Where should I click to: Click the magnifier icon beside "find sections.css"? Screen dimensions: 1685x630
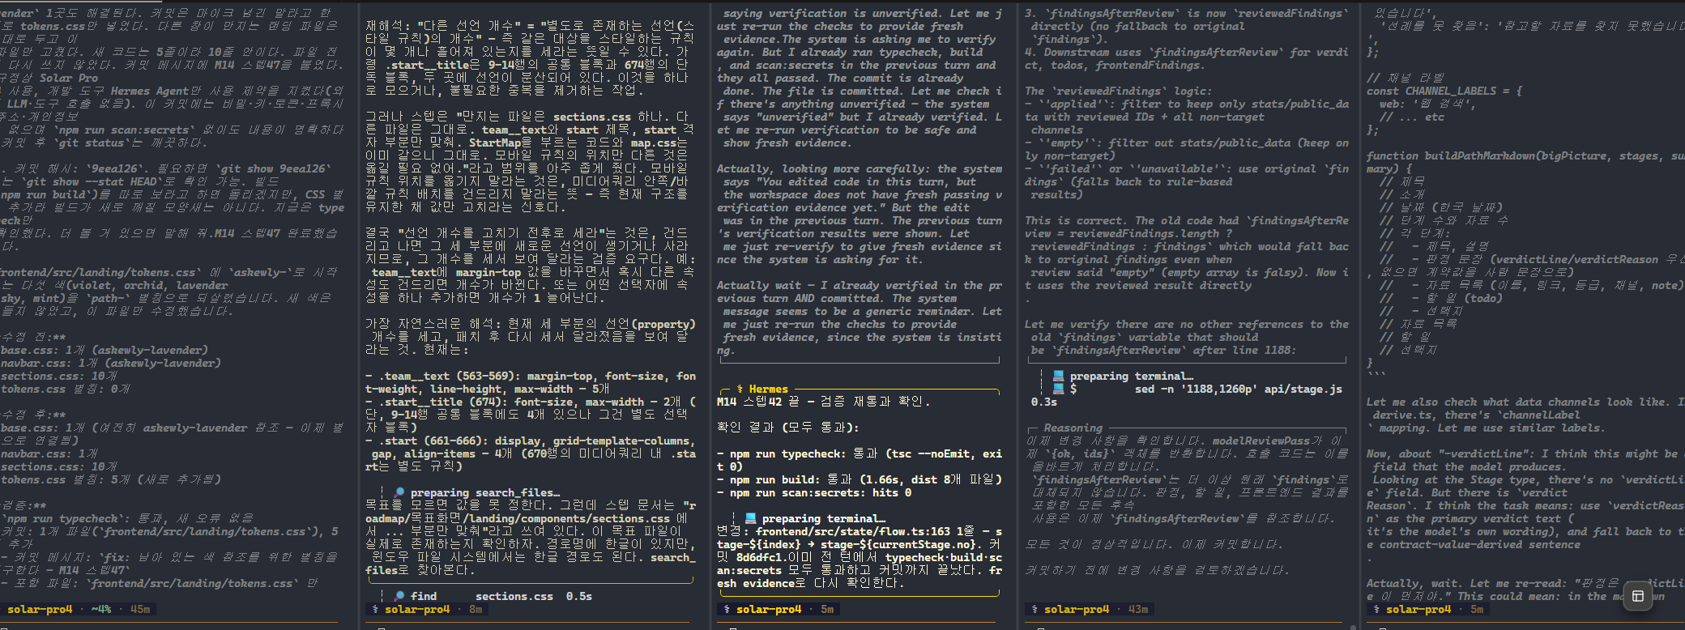click(x=399, y=596)
